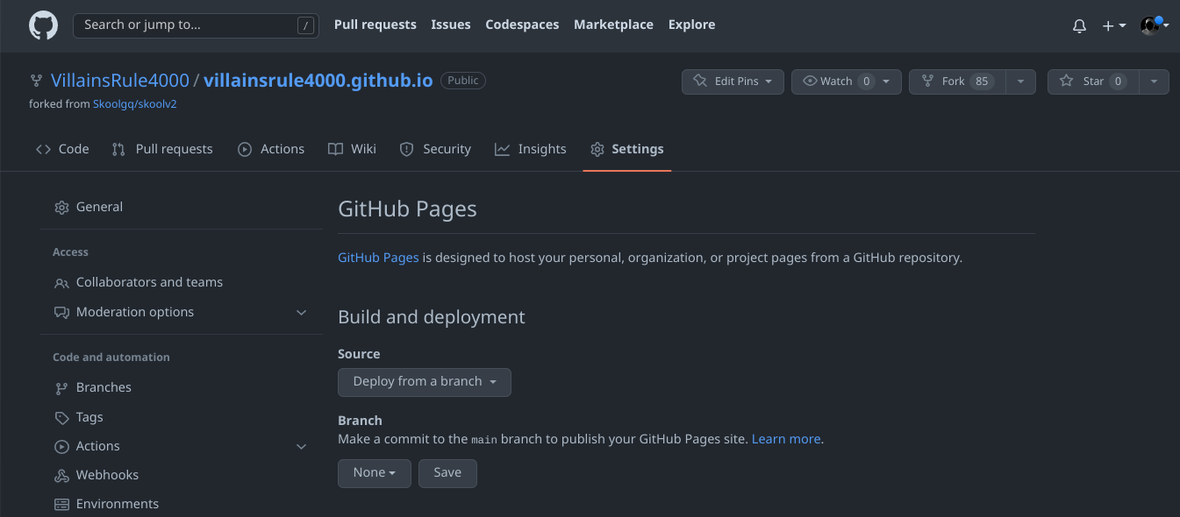Switch to the Insights tab
The height and width of the screenshot is (517, 1180).
(x=531, y=149)
